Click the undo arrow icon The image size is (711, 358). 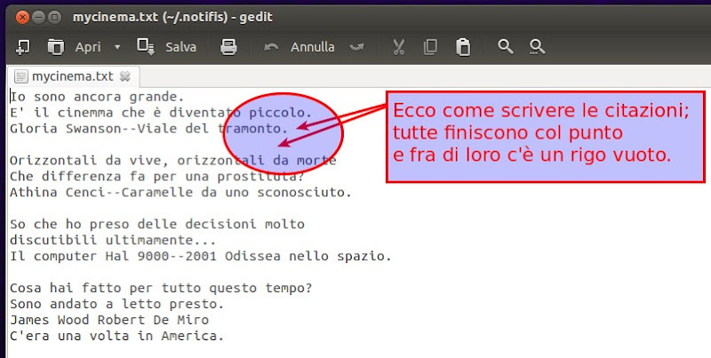(271, 47)
